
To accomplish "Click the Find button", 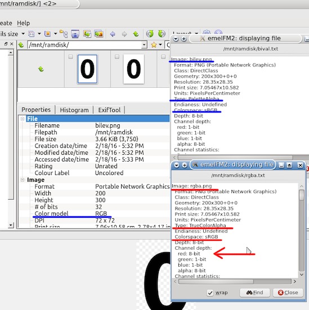I will click(x=255, y=293).
